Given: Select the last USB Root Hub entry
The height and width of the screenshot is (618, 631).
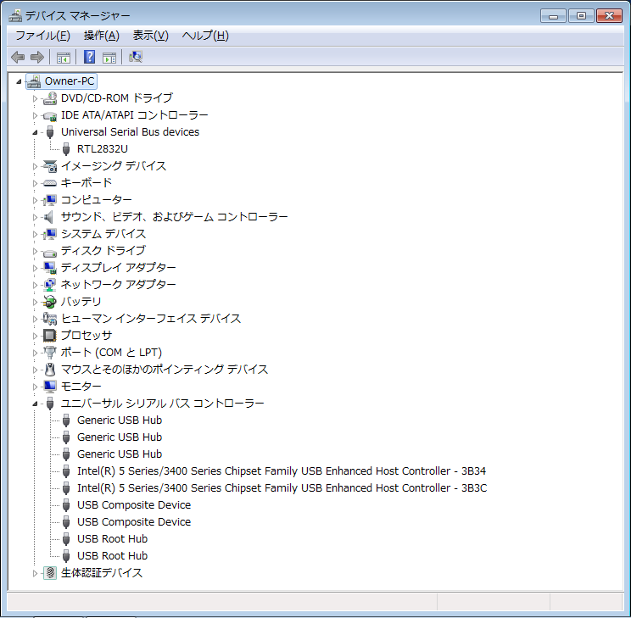Looking at the screenshot, I should coord(112,556).
